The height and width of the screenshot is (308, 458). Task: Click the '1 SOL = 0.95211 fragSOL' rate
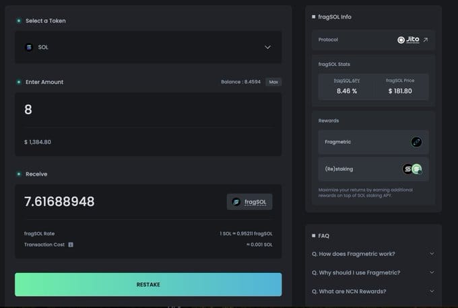click(x=246, y=233)
